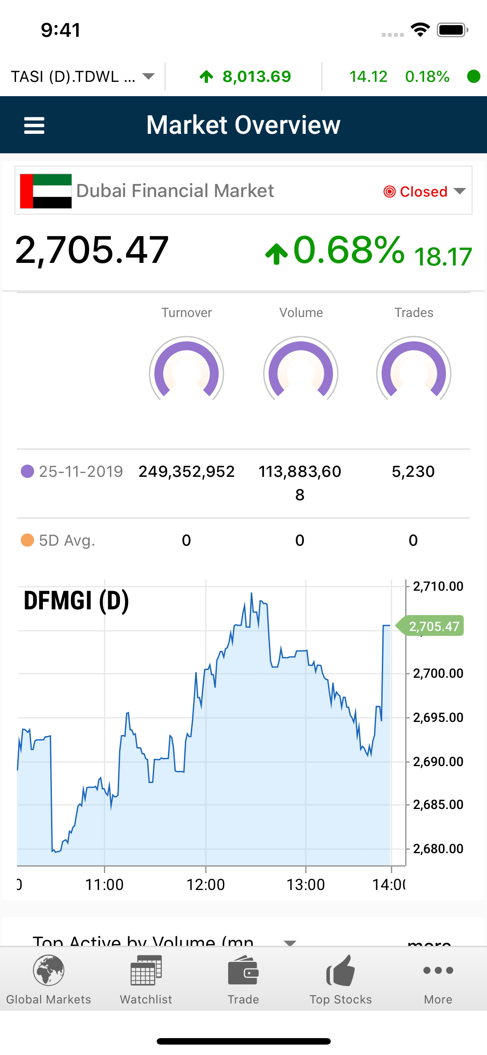487x1055 pixels.
Task: Expand the TASI (D).TDWL index dropdown
Action: [x=82, y=77]
